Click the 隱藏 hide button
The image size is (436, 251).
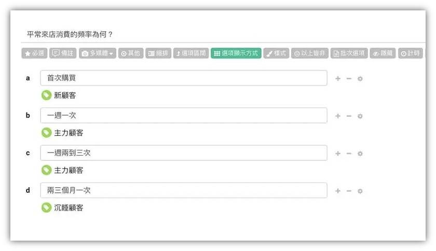tap(383, 53)
